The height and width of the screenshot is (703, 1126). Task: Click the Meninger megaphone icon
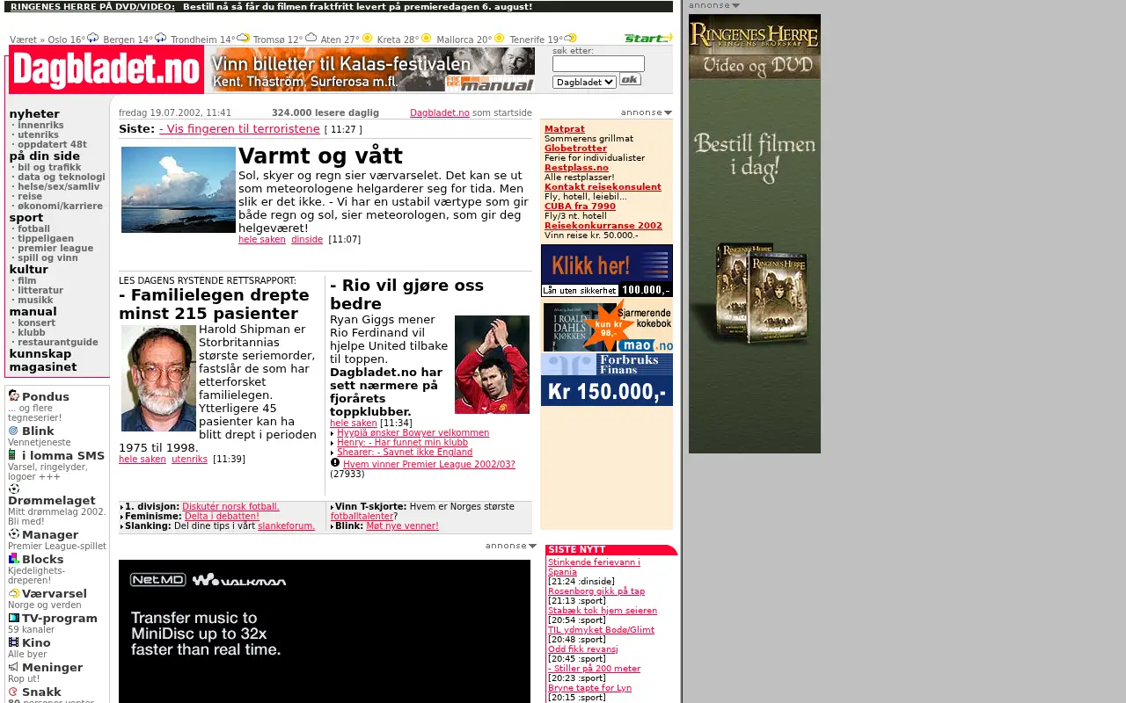coord(13,667)
